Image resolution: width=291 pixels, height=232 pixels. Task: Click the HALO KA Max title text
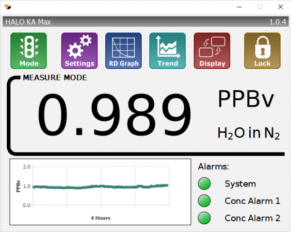28,22
